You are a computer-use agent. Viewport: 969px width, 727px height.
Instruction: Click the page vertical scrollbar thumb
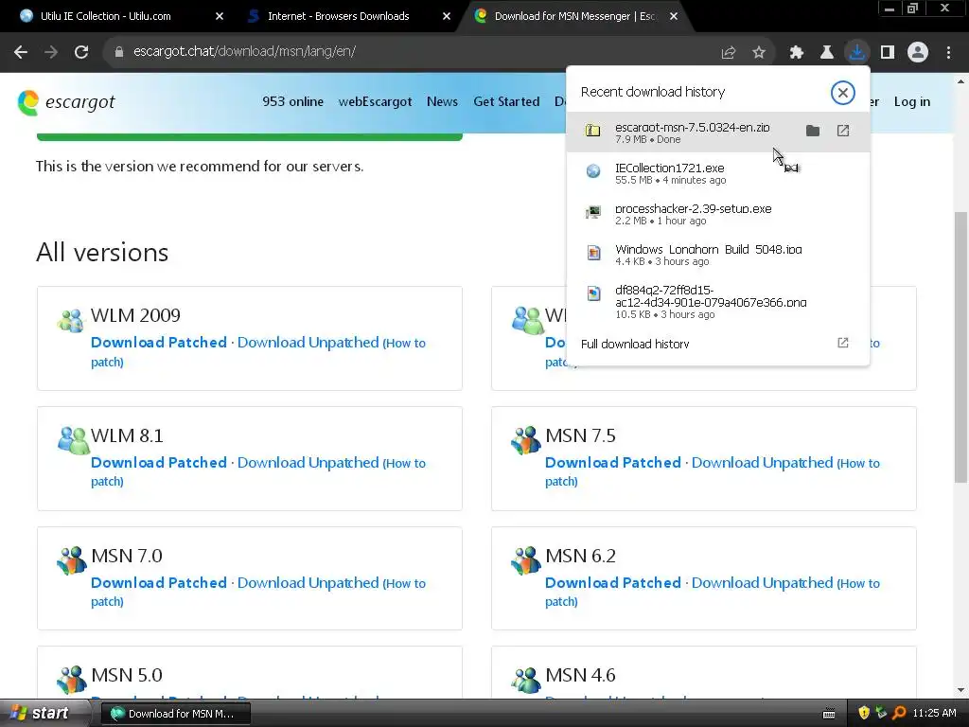pyautogui.click(x=960, y=346)
